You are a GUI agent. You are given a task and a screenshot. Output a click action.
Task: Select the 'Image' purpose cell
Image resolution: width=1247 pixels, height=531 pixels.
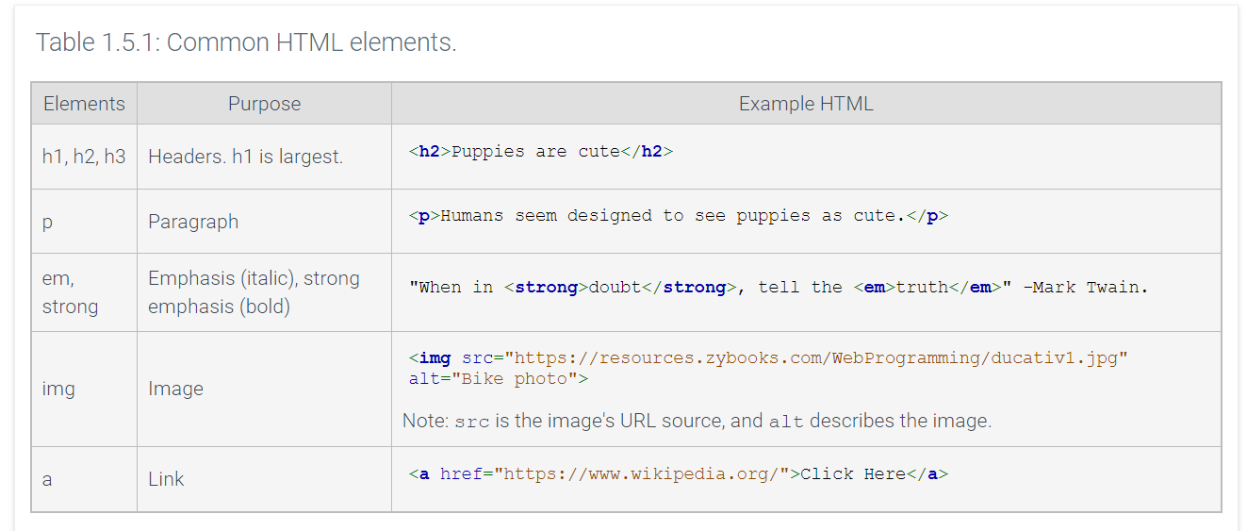(175, 389)
